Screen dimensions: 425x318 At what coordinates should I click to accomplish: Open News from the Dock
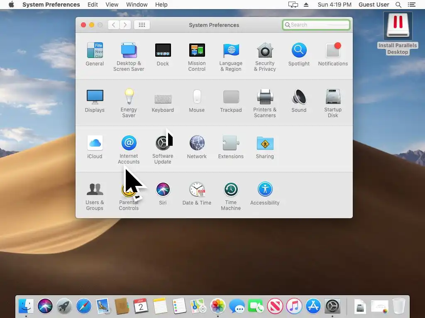pos(275,306)
